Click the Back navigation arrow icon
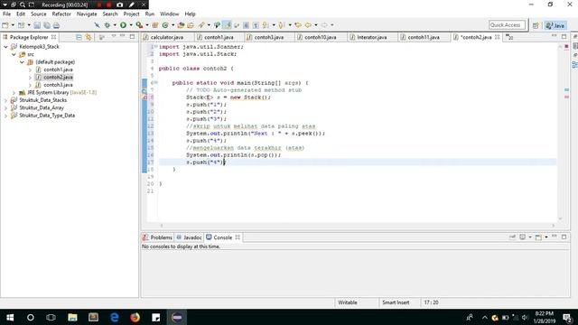578x325 pixels. (x=308, y=25)
